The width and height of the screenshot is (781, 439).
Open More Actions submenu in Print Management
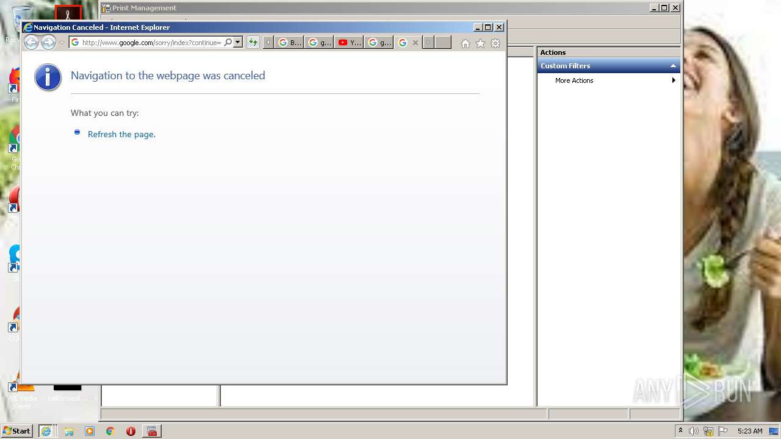coord(608,80)
